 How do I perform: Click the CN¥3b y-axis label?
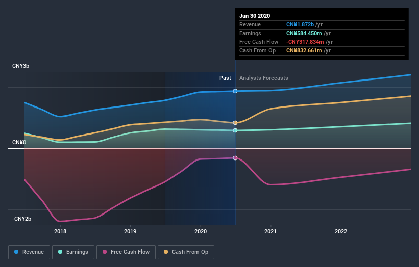[20, 66]
